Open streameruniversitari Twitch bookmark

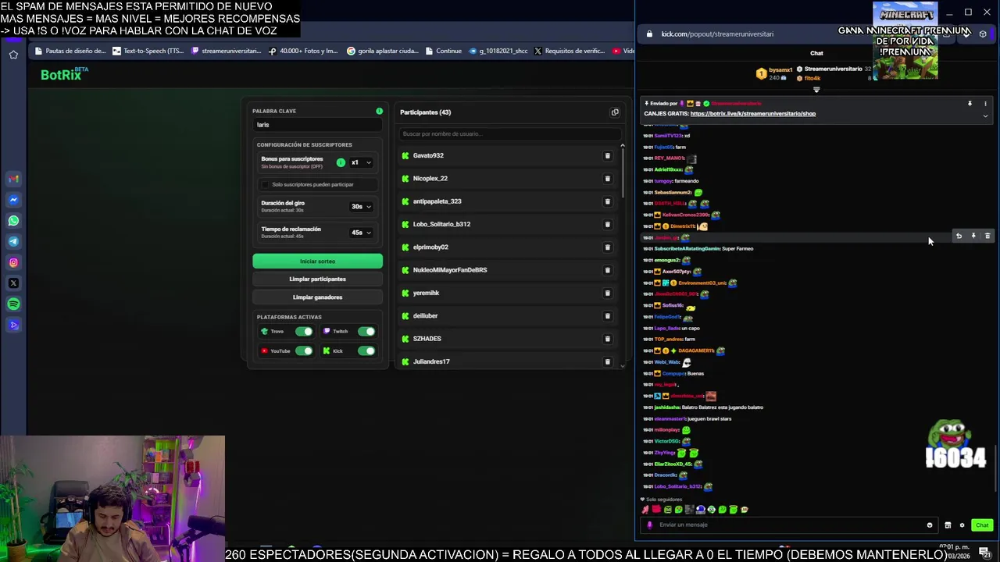pos(226,52)
